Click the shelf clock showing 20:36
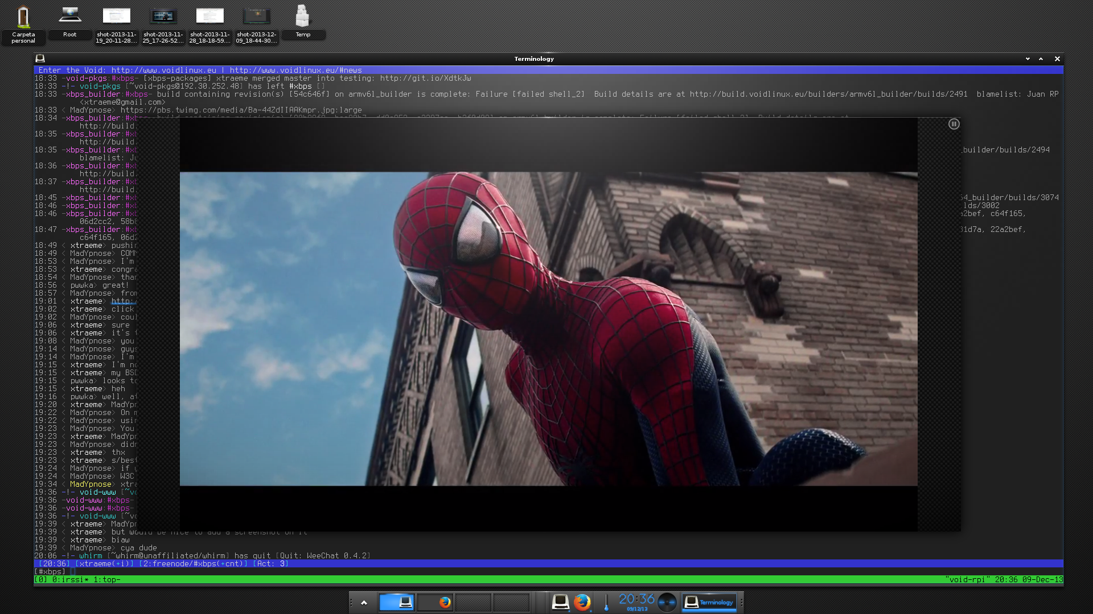This screenshot has width=1093, height=614. (x=636, y=600)
